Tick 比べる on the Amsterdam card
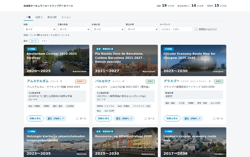This screenshot has height=157, width=250. click(x=77, y=119)
